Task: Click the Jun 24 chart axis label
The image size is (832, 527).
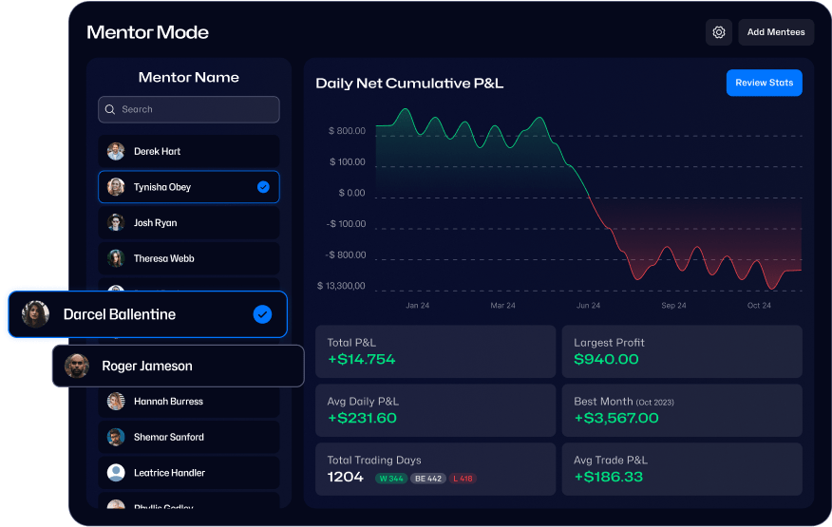Action: pyautogui.click(x=588, y=306)
